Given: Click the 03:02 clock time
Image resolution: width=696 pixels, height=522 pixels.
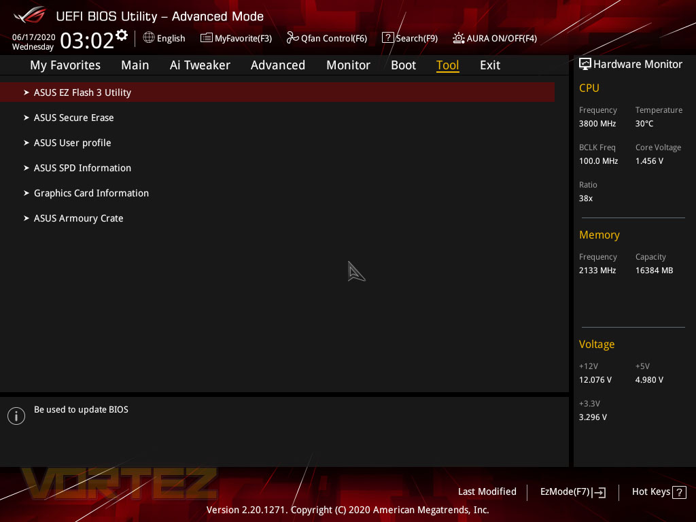Looking at the screenshot, I should (x=87, y=40).
